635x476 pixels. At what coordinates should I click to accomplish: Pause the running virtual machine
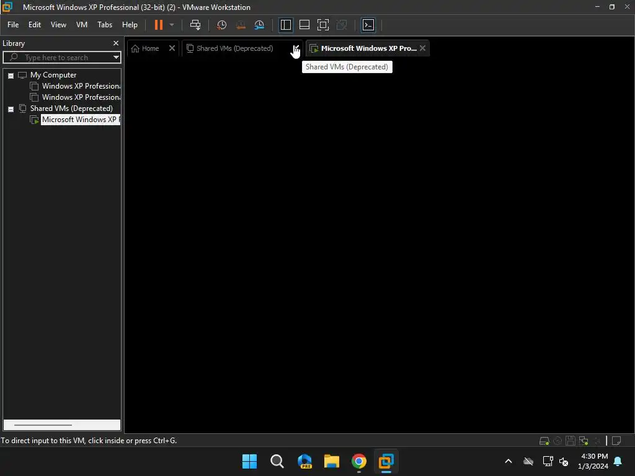point(158,25)
